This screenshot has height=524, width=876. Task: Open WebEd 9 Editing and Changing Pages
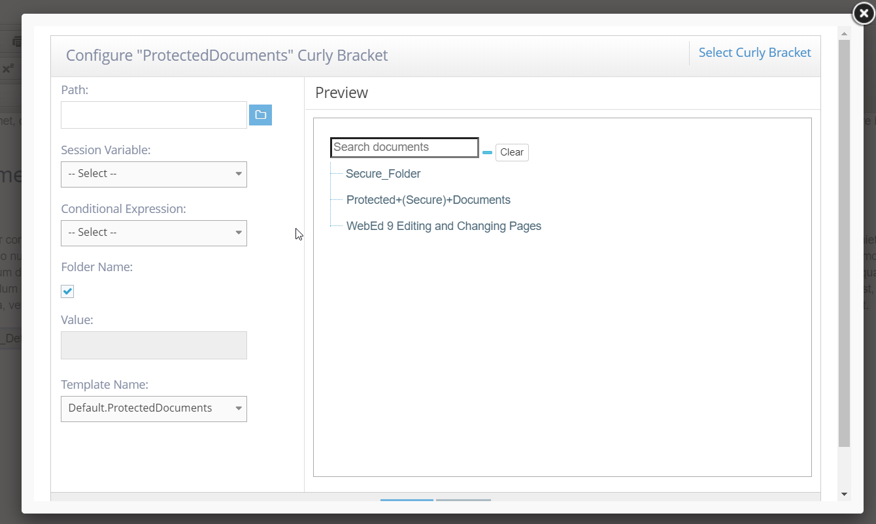443,226
